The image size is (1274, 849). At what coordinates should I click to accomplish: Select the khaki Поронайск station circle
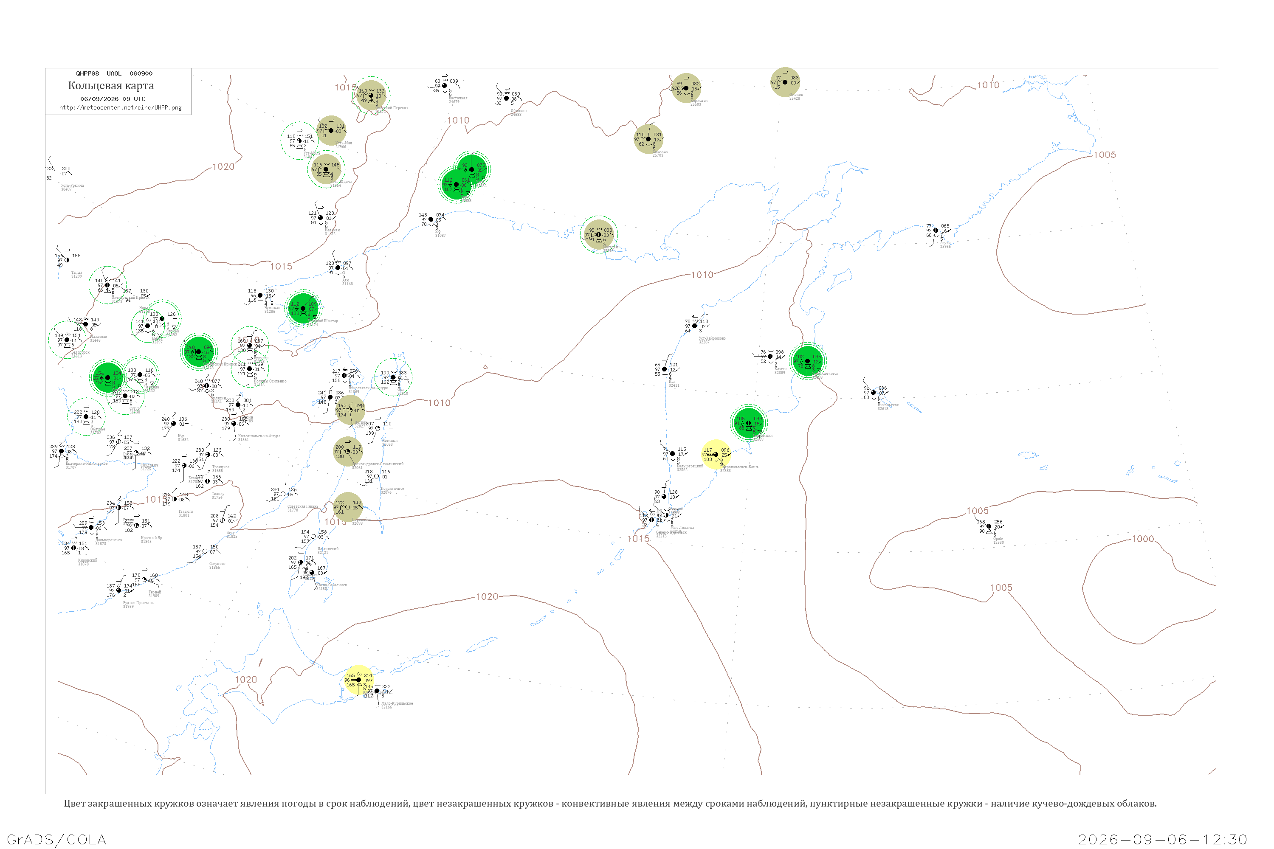coord(348,507)
